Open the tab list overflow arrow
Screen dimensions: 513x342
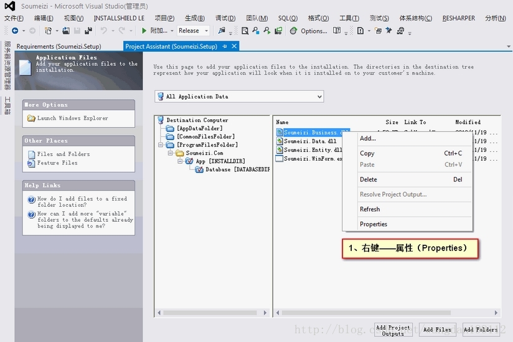(509, 47)
